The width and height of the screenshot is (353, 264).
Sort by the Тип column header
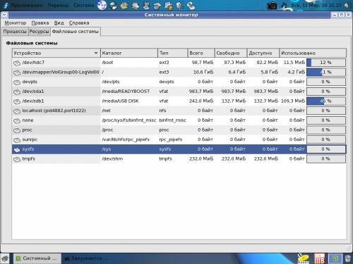click(x=173, y=53)
